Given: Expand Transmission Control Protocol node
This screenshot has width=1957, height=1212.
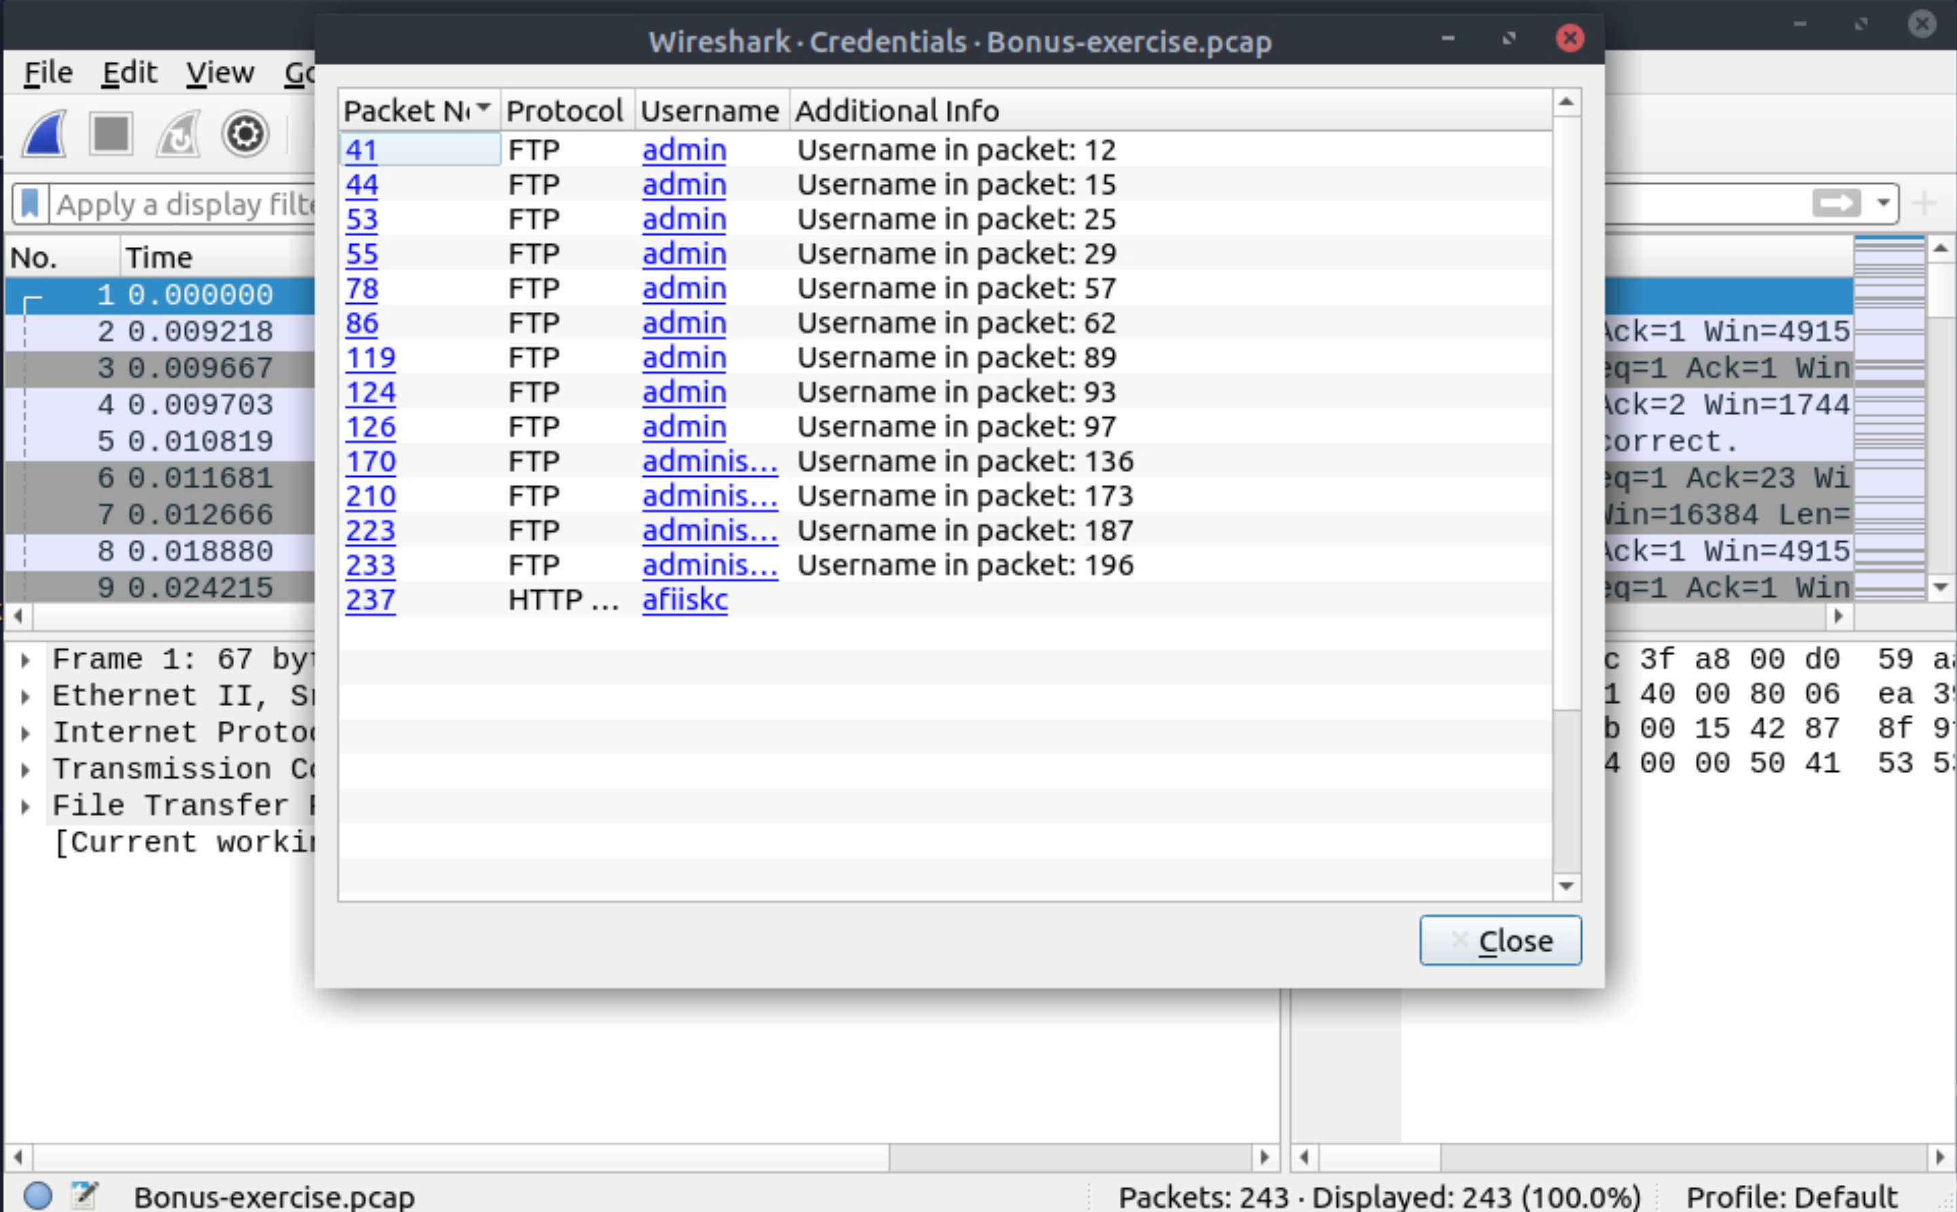Looking at the screenshot, I should point(25,770).
